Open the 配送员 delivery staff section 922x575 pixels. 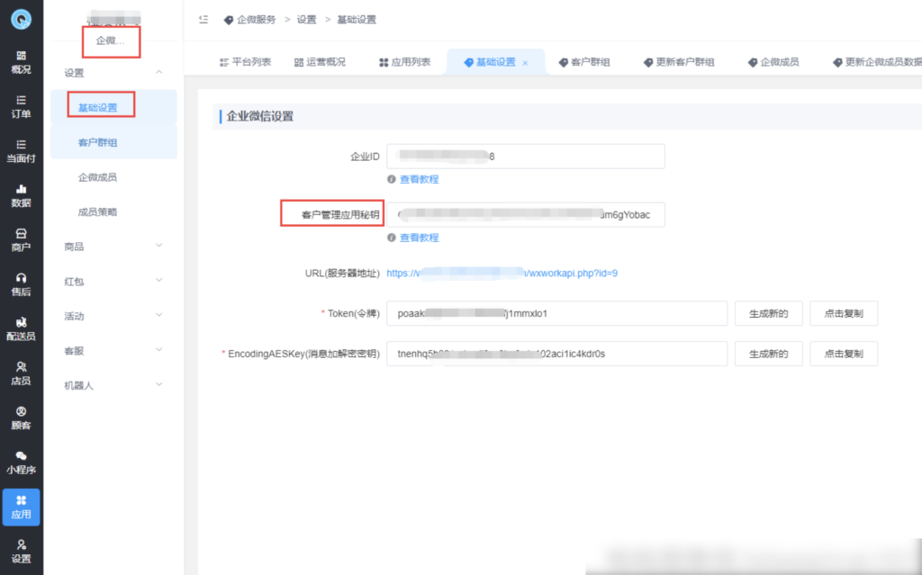click(20, 329)
